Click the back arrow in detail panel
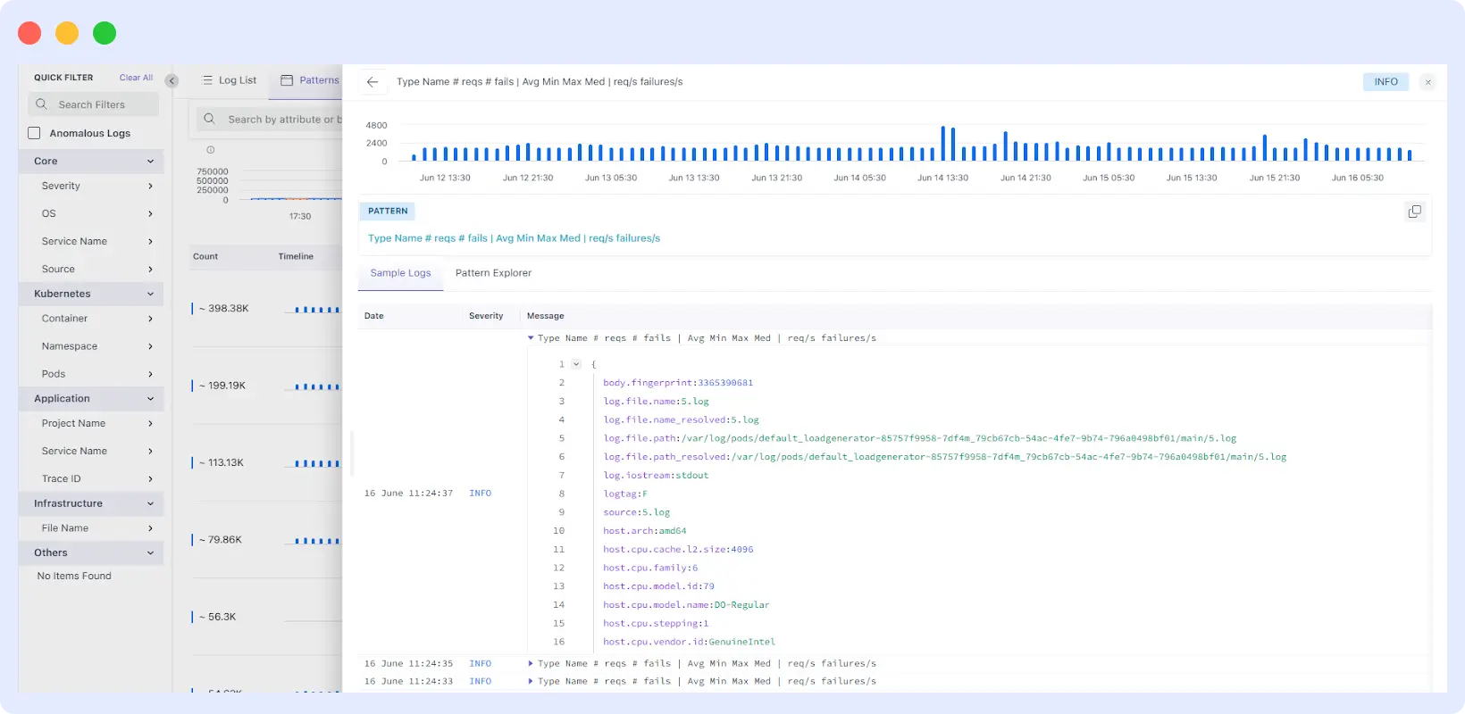The image size is (1465, 714). [373, 82]
